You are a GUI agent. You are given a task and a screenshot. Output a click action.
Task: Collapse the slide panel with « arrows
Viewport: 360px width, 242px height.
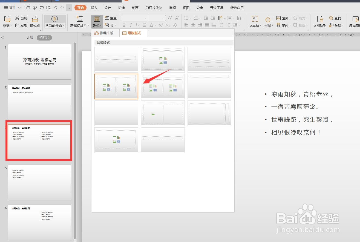click(x=2, y=38)
